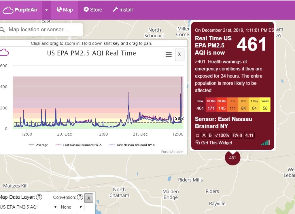Toggle East Nassau Brainard NY A legend series

(x=79, y=145)
